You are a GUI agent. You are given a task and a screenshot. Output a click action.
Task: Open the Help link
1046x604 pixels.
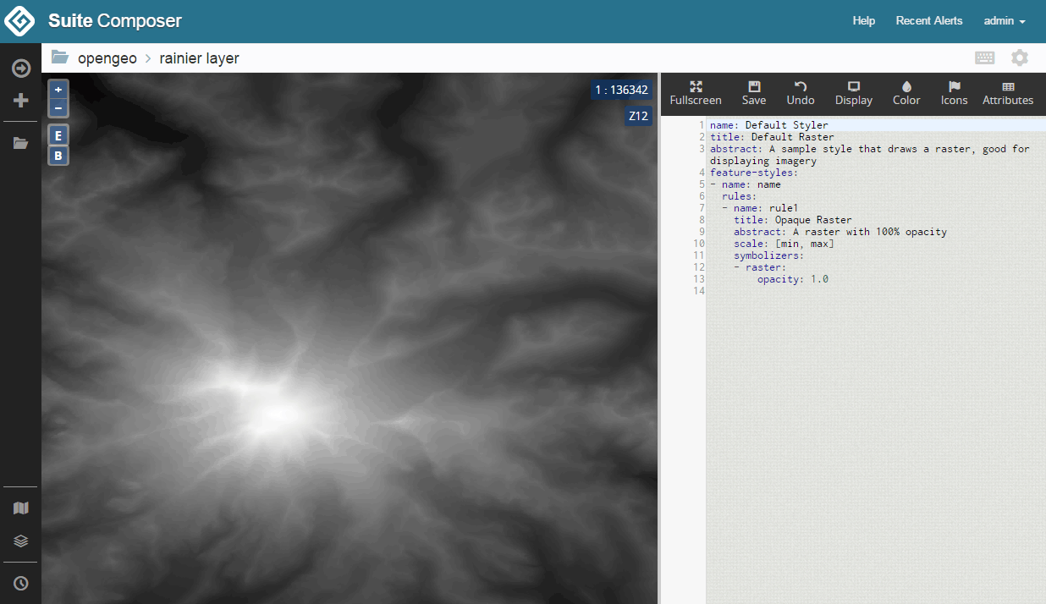(863, 21)
